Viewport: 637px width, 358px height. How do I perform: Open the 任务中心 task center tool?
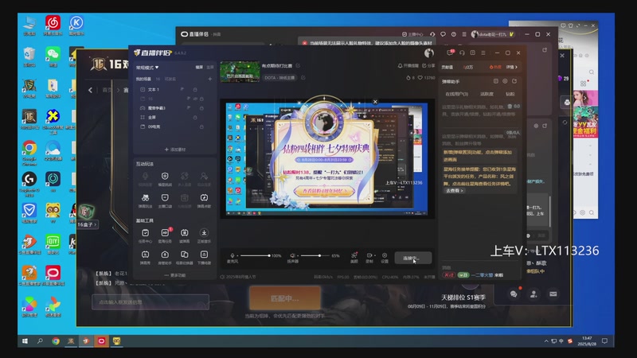146,235
